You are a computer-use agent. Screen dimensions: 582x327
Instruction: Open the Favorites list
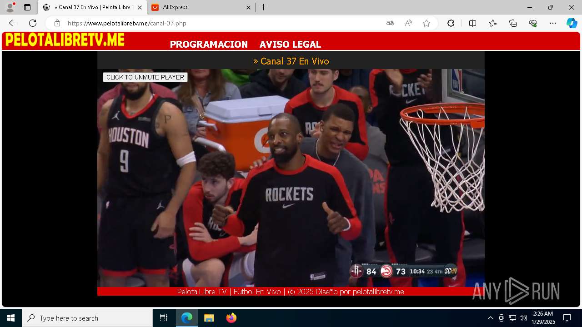[493, 23]
